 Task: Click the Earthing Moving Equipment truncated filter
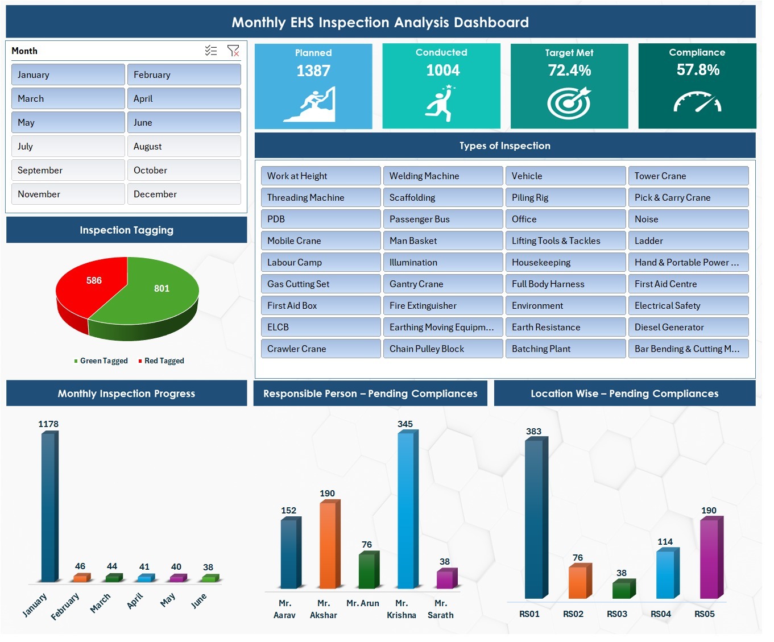(442, 327)
